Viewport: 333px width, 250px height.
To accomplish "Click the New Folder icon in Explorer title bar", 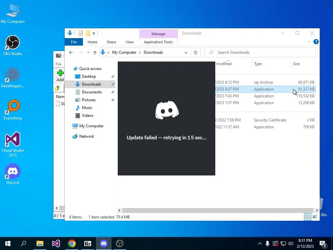I will 88,33.
